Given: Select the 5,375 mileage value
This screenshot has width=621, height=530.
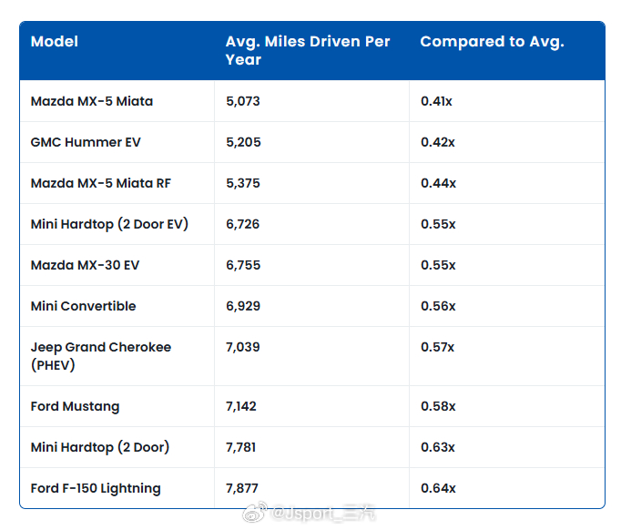Looking at the screenshot, I should click(243, 183).
